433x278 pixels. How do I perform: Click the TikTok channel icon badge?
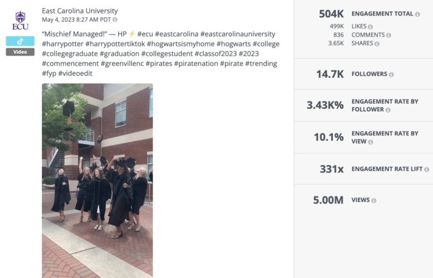coord(20,41)
